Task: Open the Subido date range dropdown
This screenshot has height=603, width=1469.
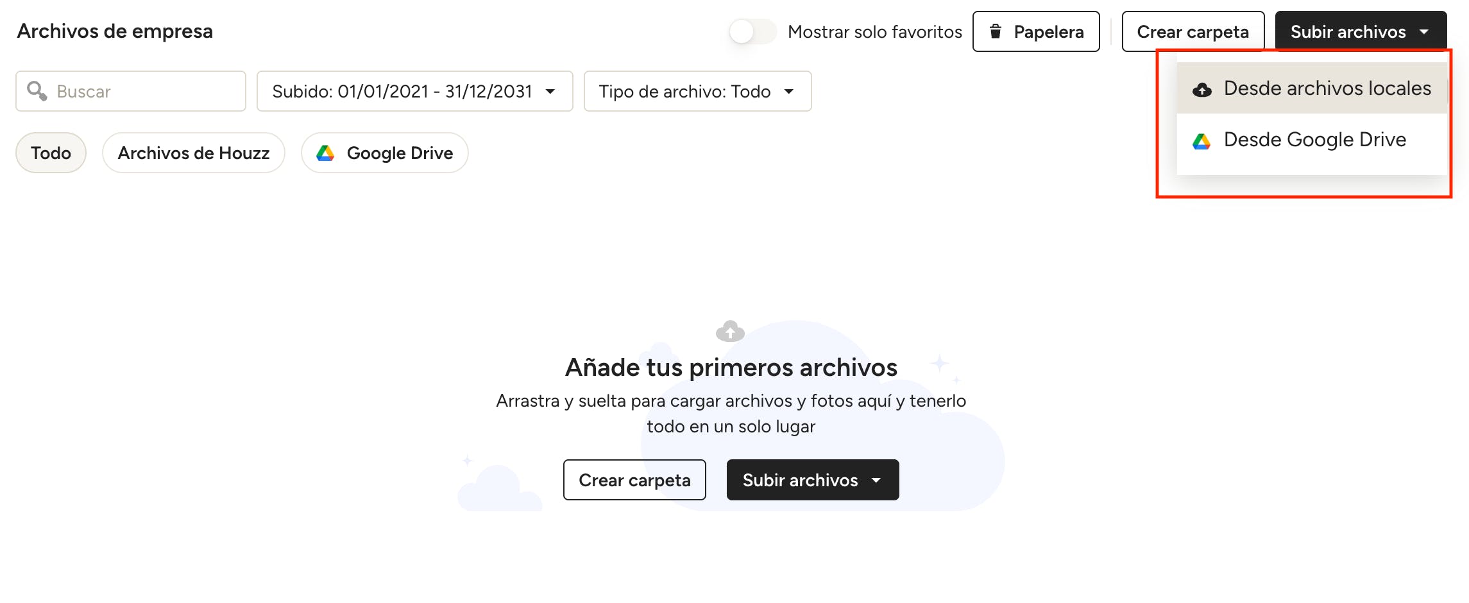Action: click(x=414, y=91)
